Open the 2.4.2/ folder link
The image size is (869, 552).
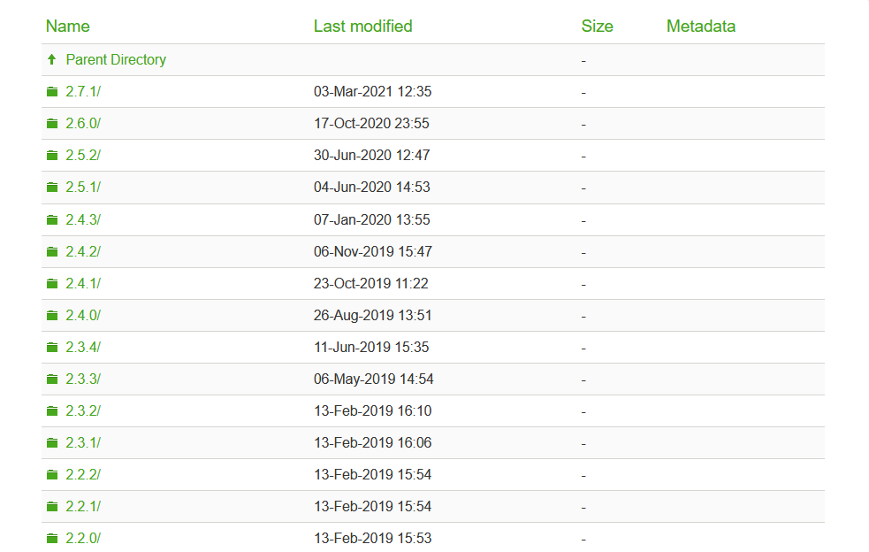[x=83, y=252]
